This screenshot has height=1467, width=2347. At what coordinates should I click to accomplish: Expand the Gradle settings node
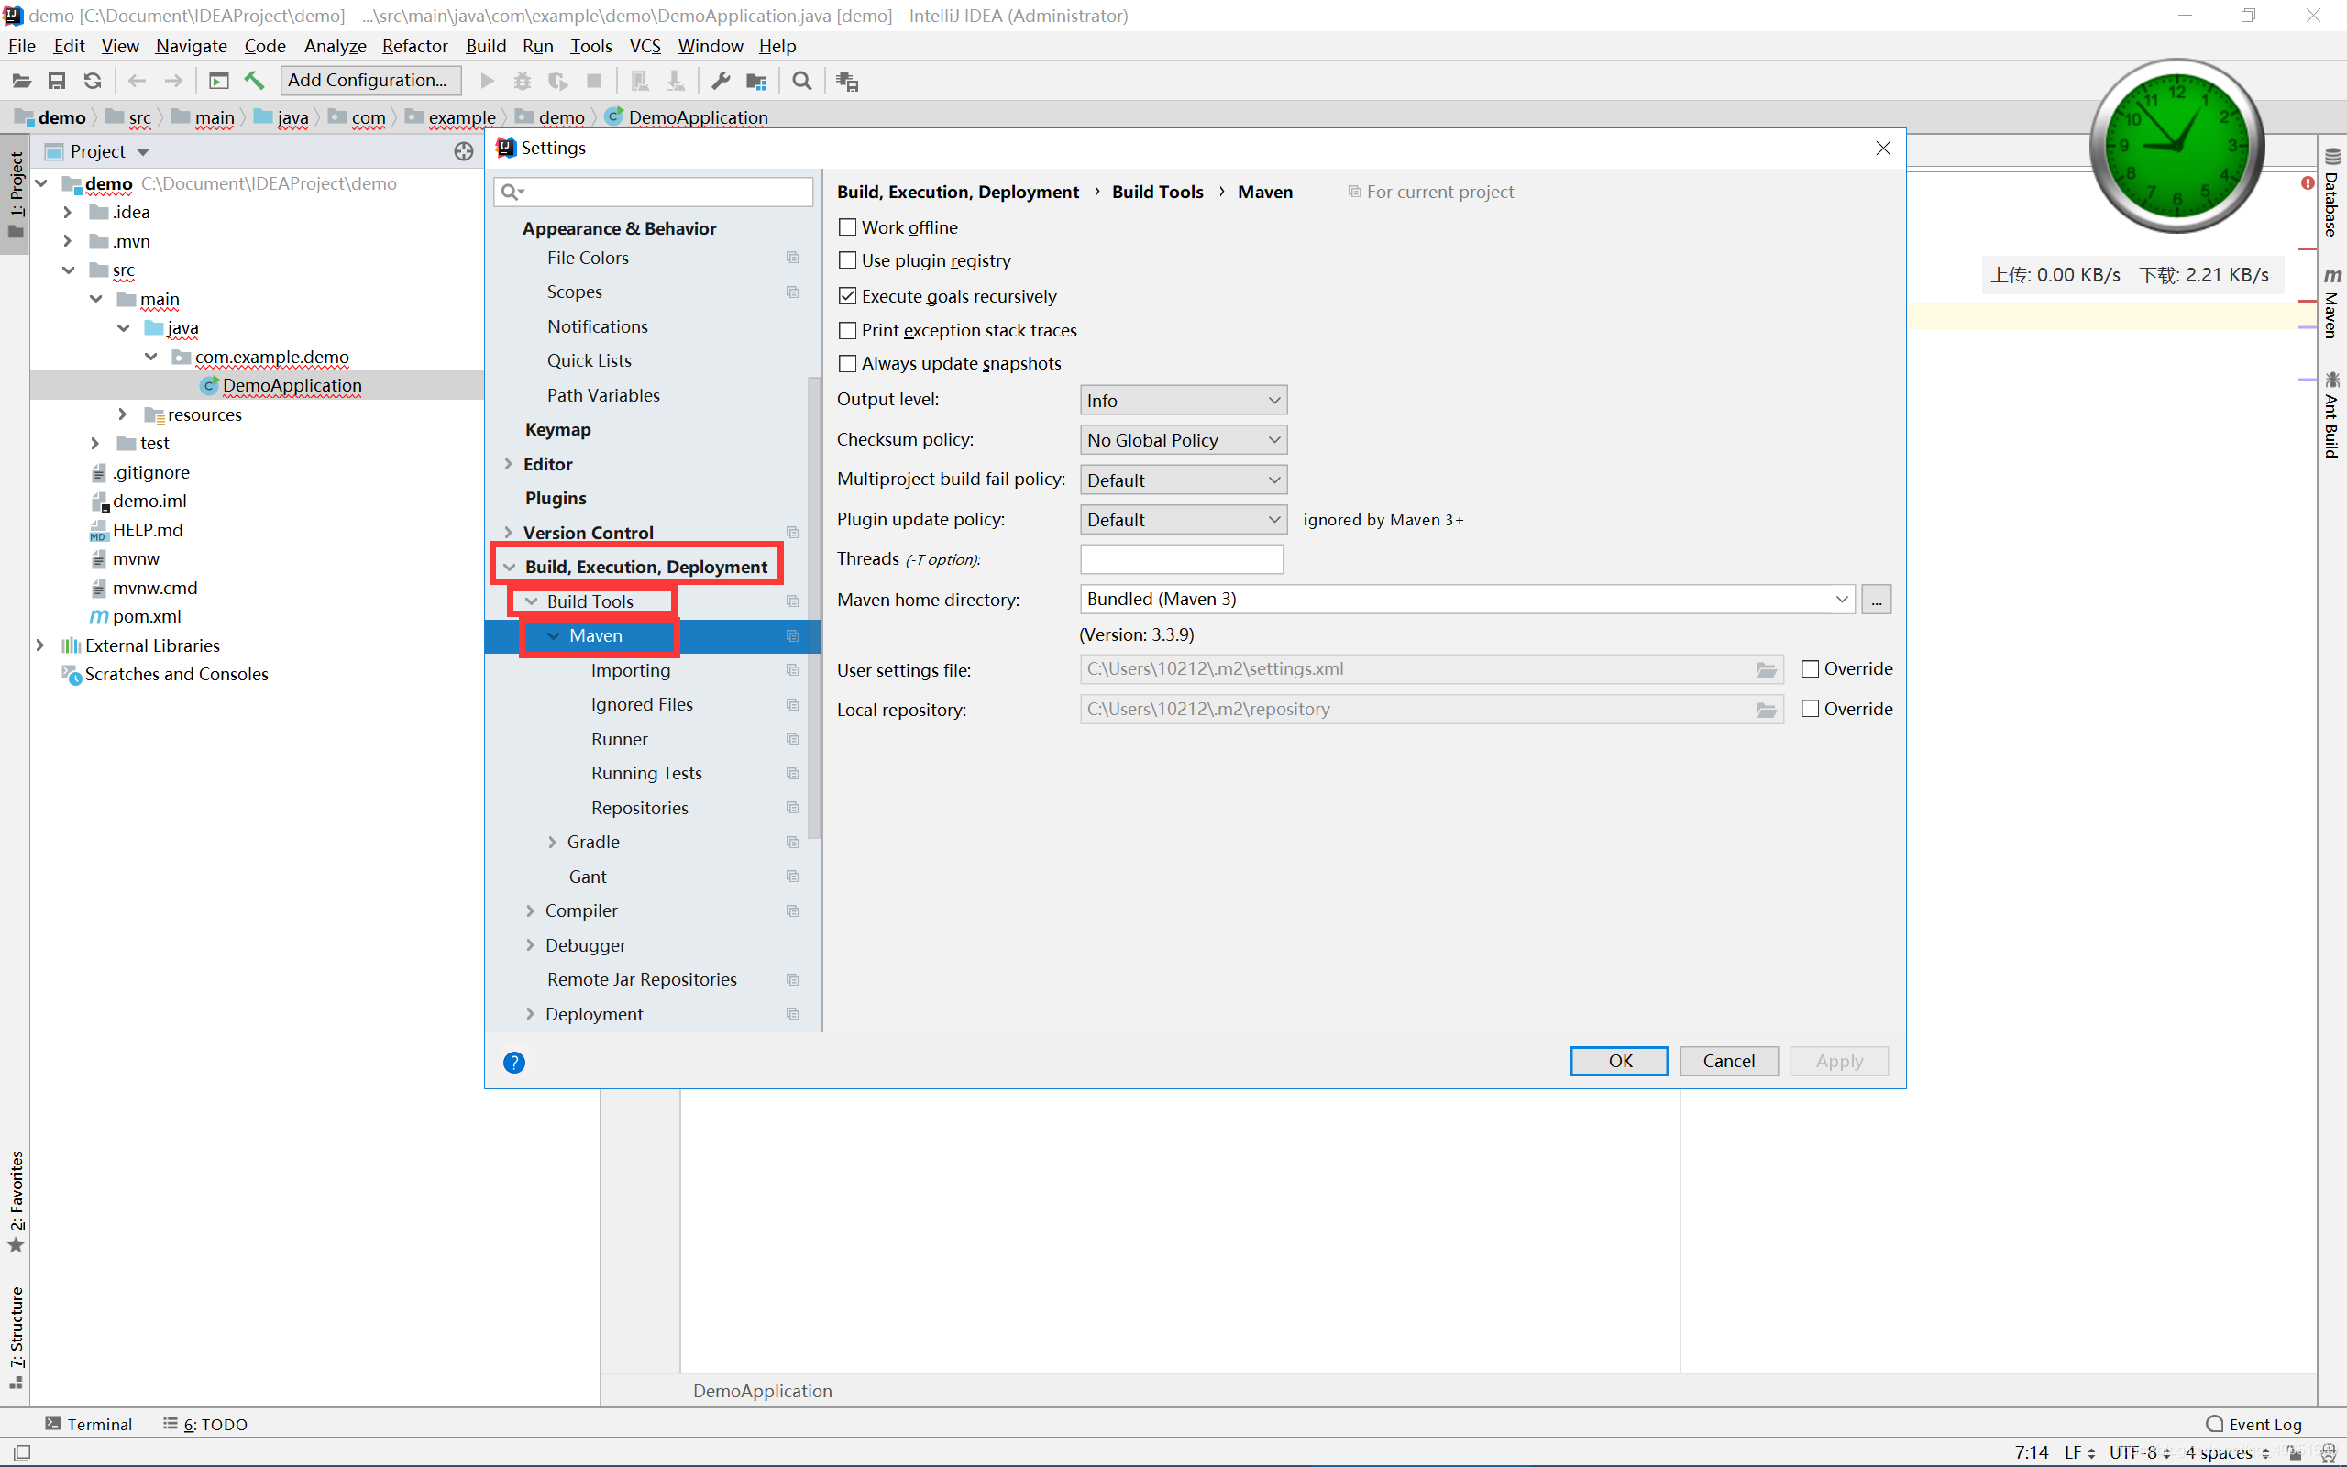pyautogui.click(x=553, y=841)
